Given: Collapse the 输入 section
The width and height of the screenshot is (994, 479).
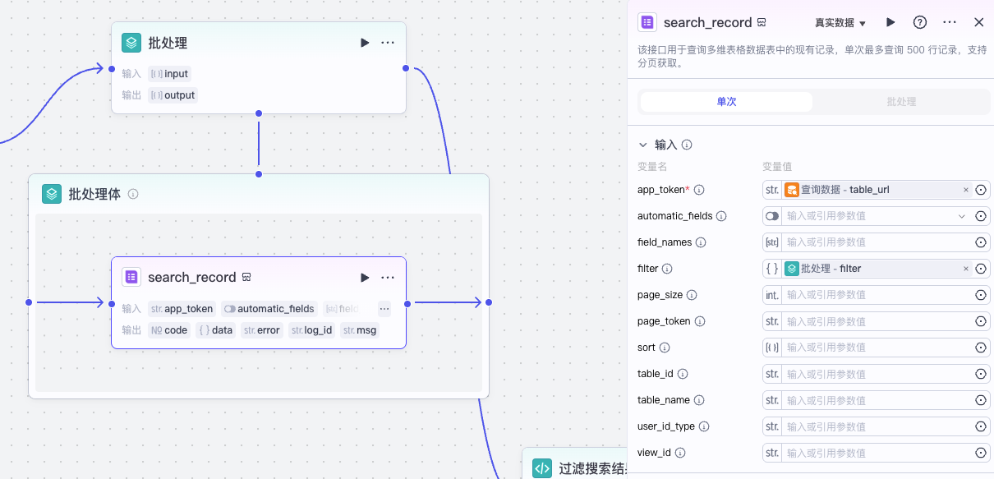Looking at the screenshot, I should tap(643, 145).
